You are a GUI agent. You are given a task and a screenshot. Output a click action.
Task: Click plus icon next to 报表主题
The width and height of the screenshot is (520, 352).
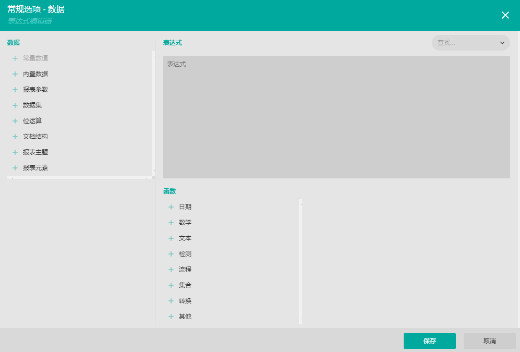[x=15, y=152]
